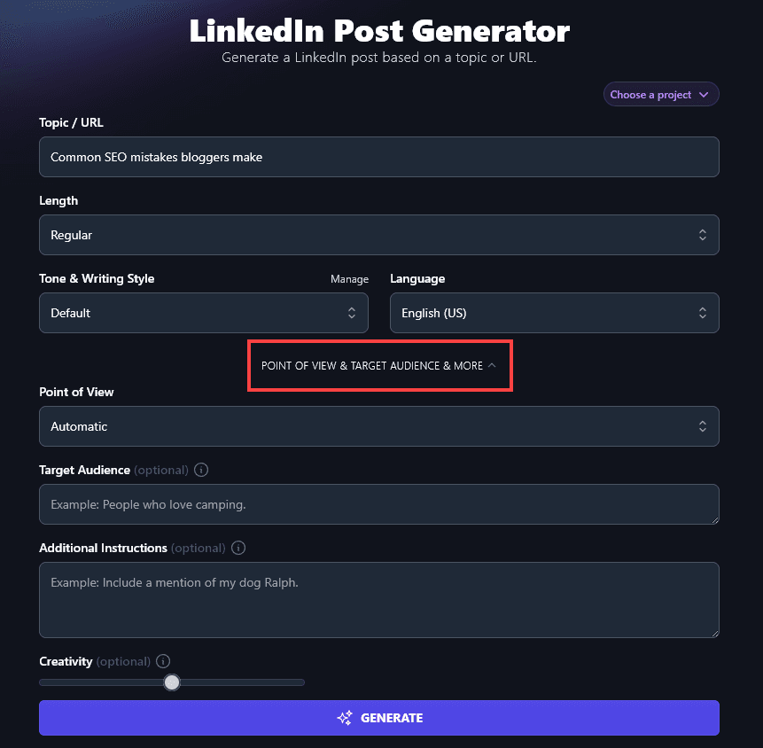Click the info icon beside Additional Instructions
Viewport: 763px width, 748px height.
237,548
